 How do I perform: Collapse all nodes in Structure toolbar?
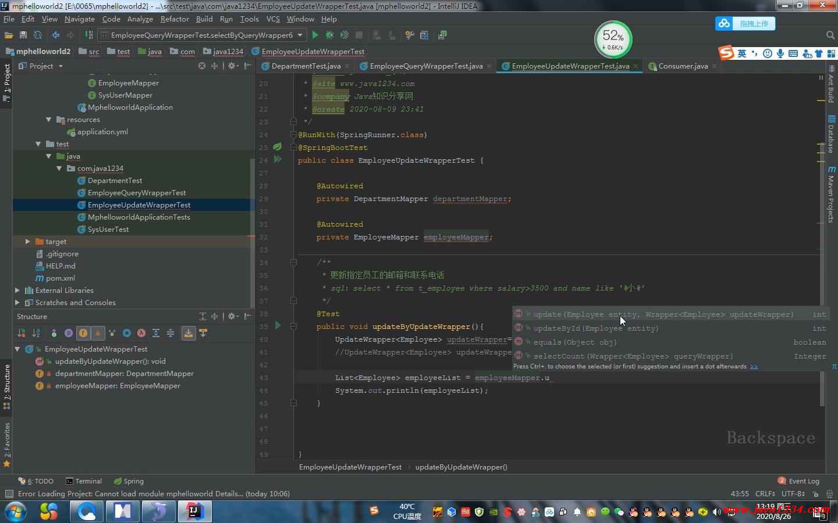171,333
